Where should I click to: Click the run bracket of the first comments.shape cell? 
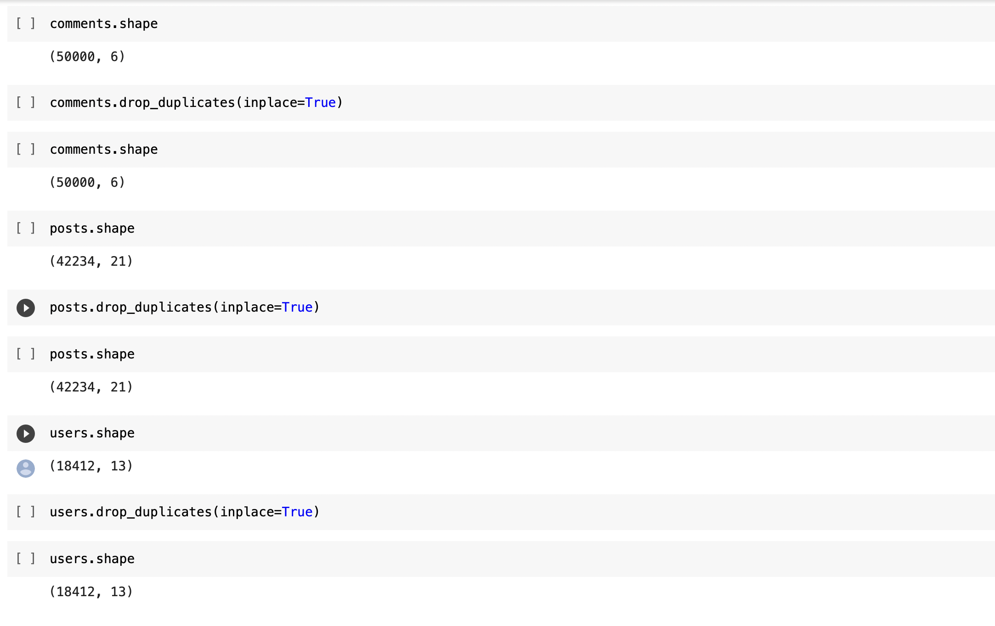tap(26, 23)
